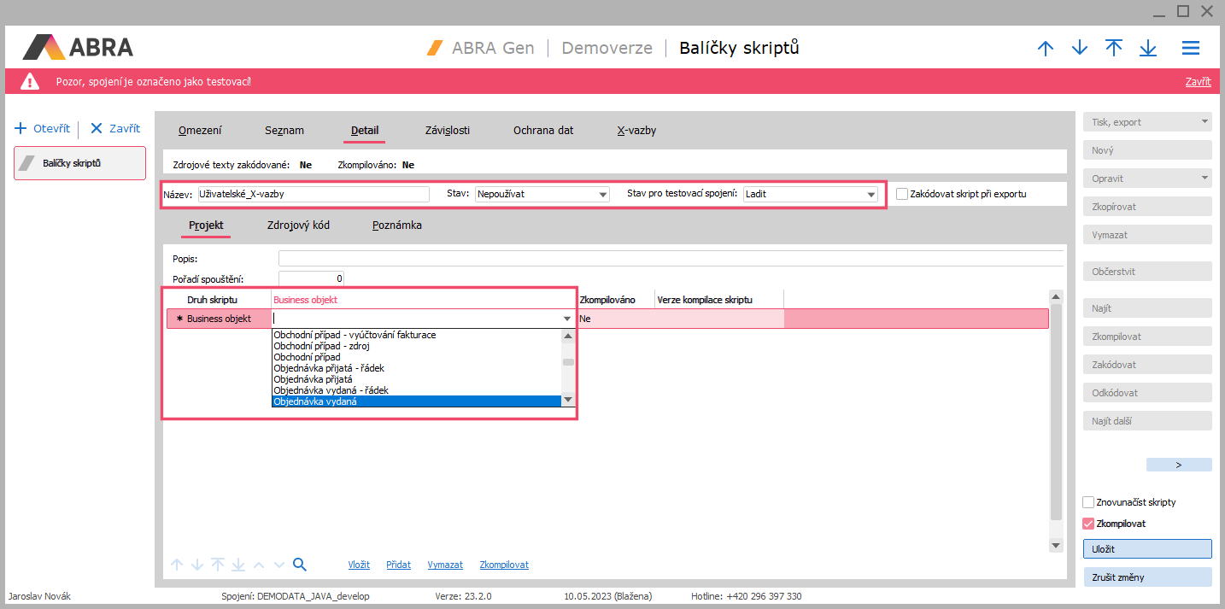The height and width of the screenshot is (609, 1225).
Task: Uncheck the Zkompilovat checkbox
Action: click(1088, 524)
